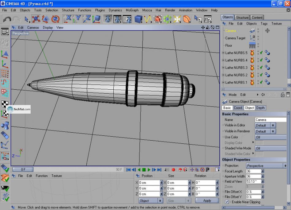Open the Shaded Wire Mode dropdown
This screenshot has height=210, width=291.
click(271, 148)
